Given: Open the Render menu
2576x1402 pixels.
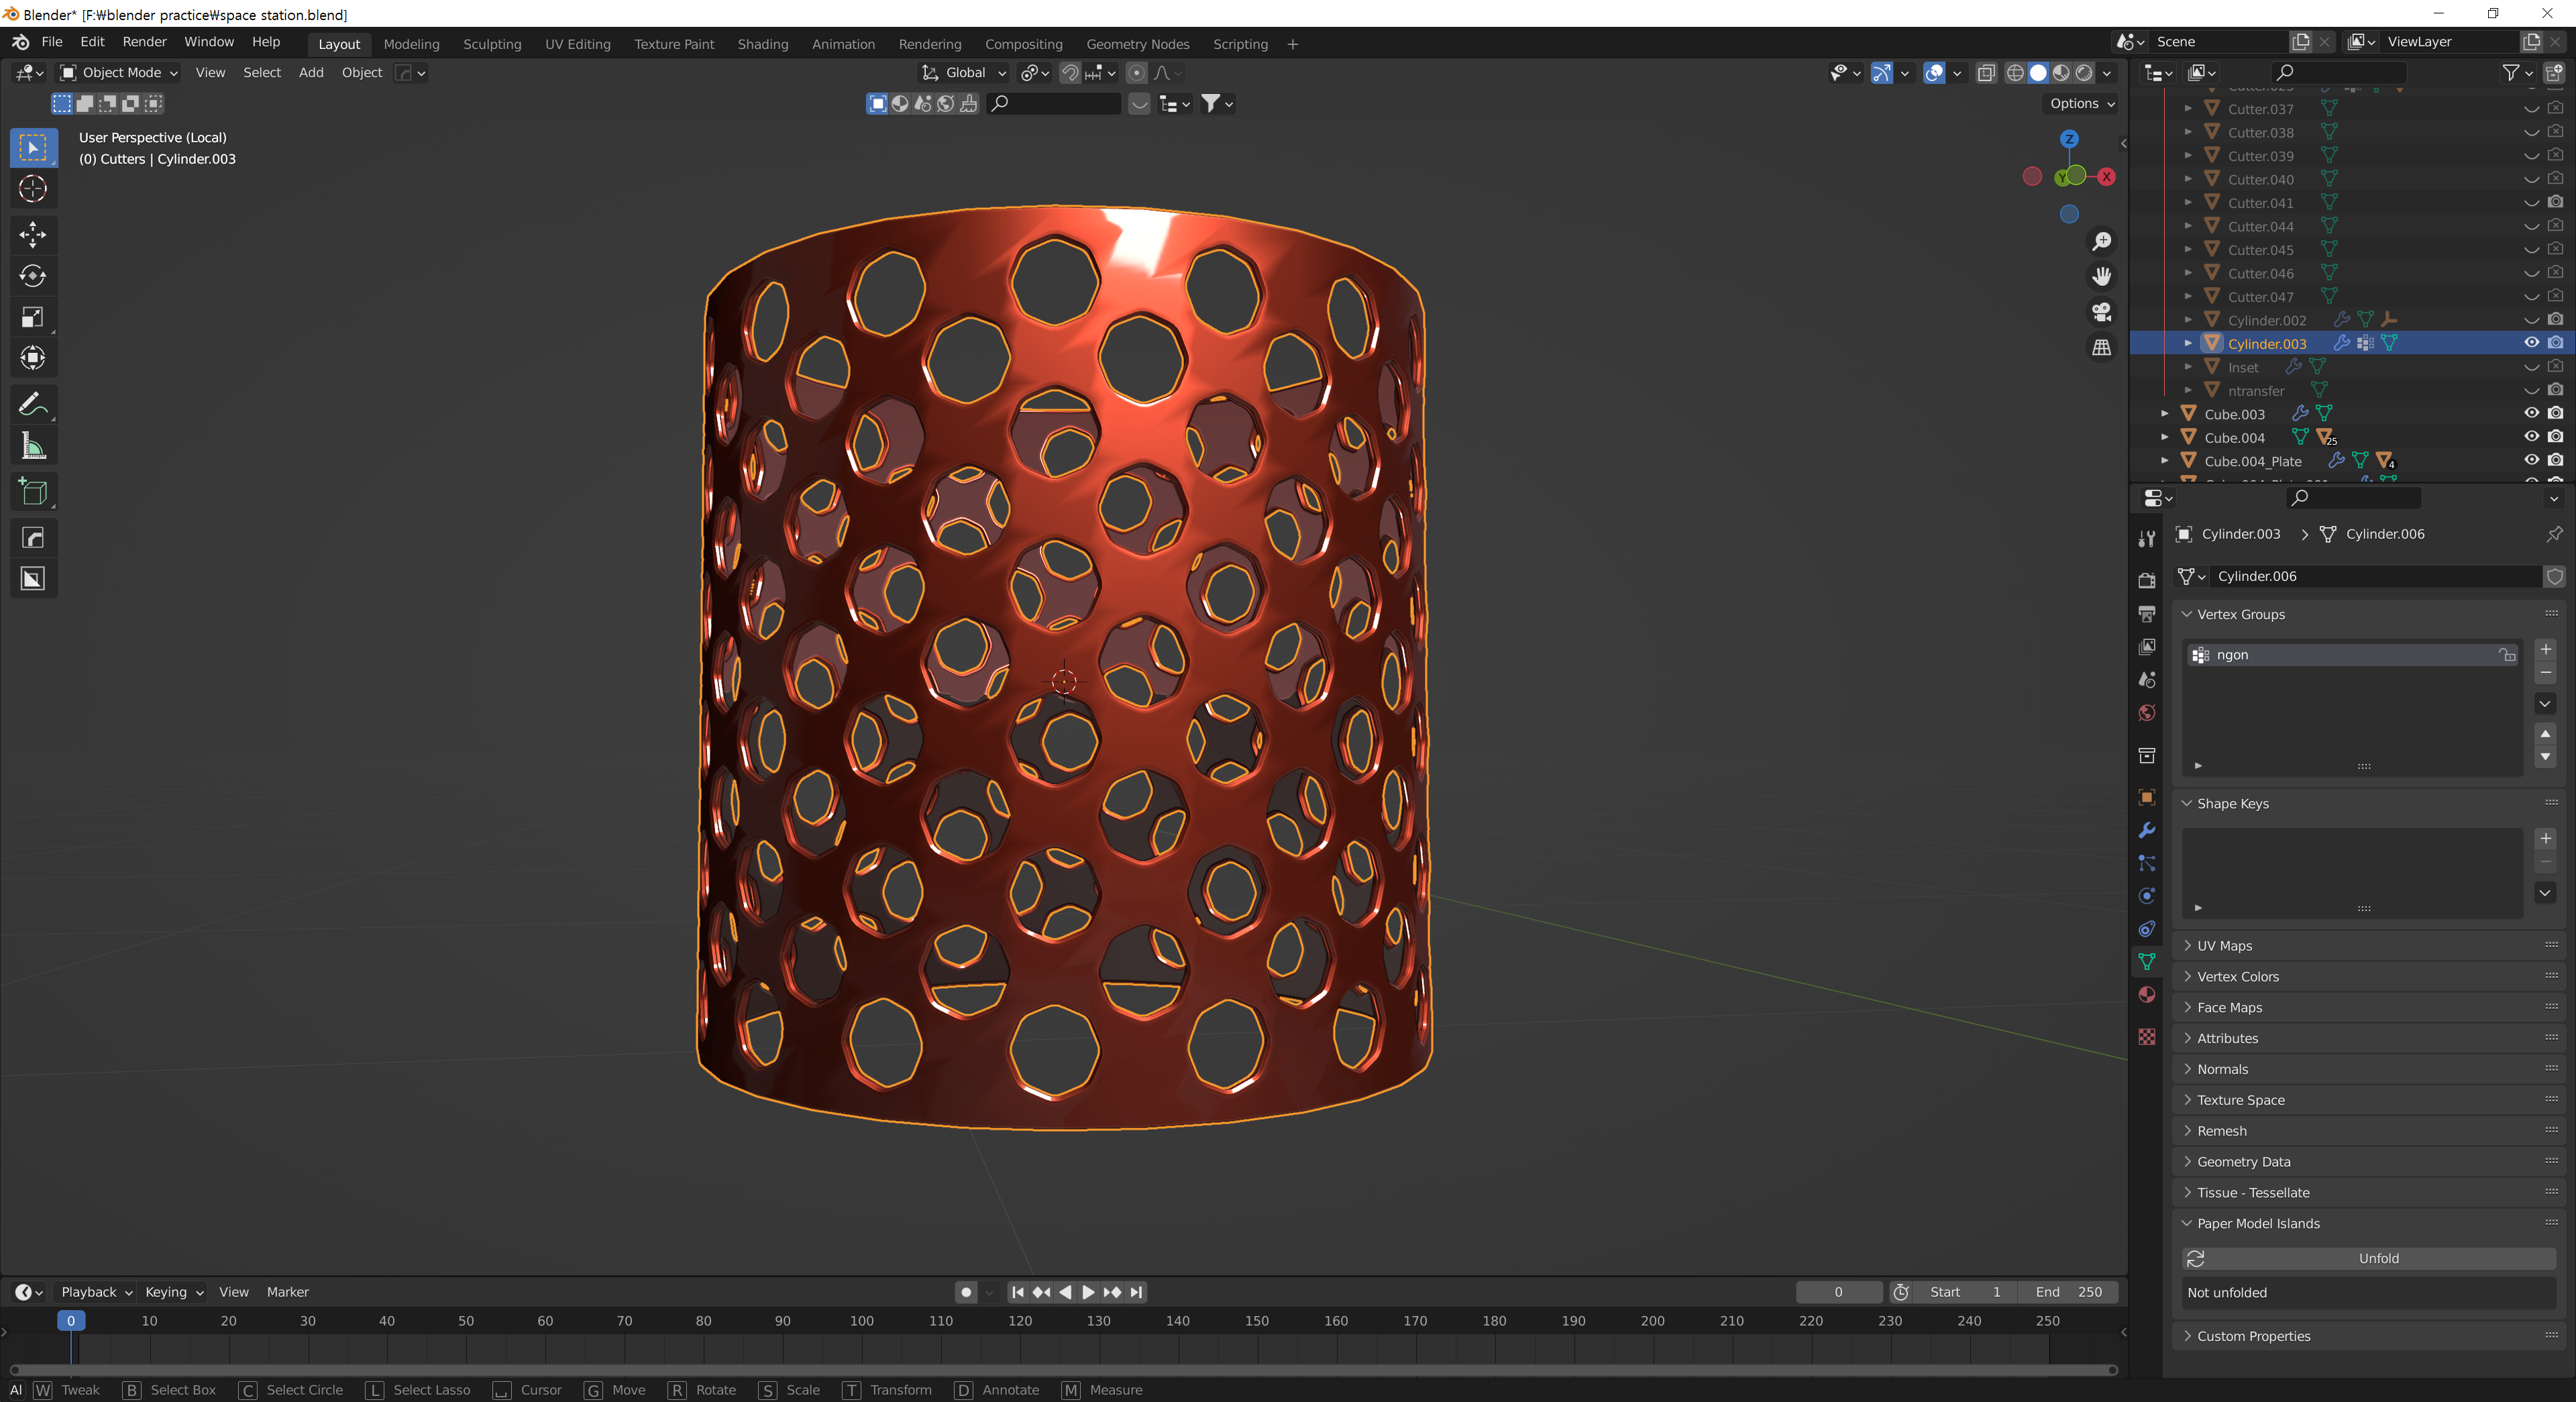Looking at the screenshot, I should tap(144, 42).
